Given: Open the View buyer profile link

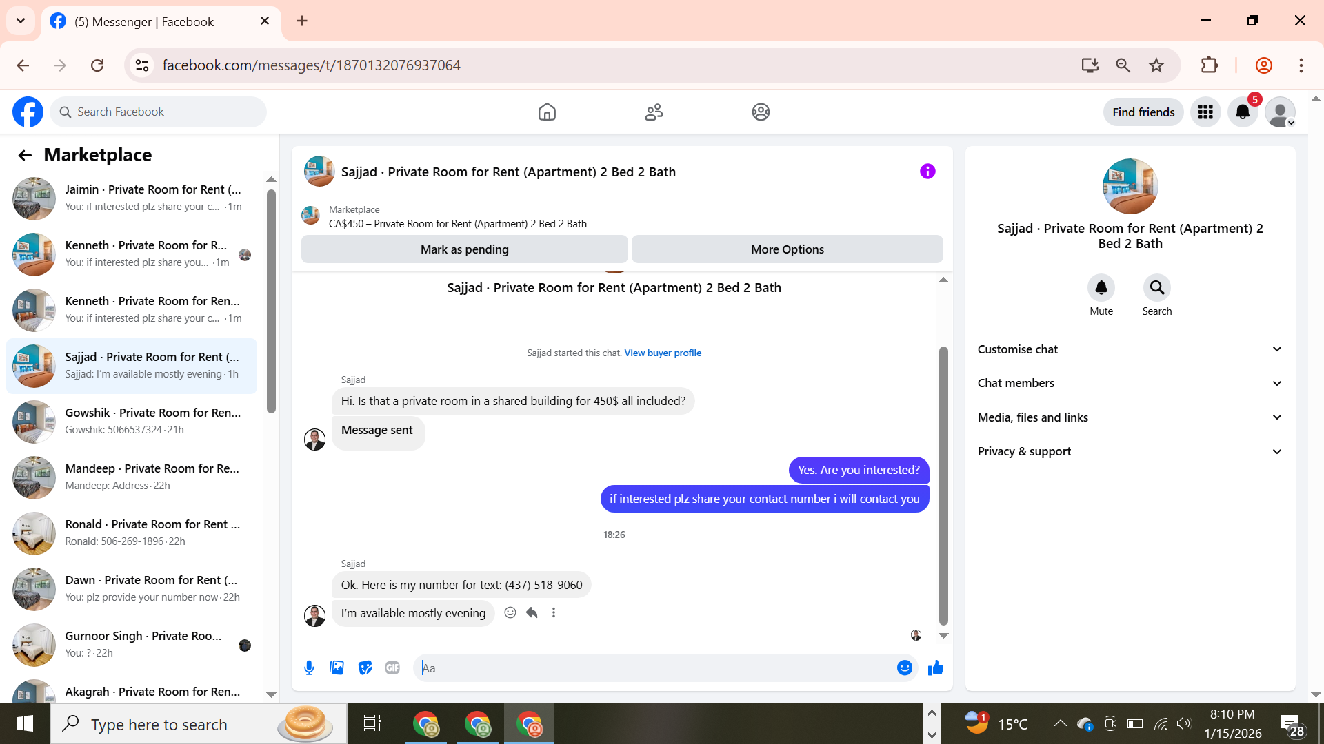Looking at the screenshot, I should point(663,353).
